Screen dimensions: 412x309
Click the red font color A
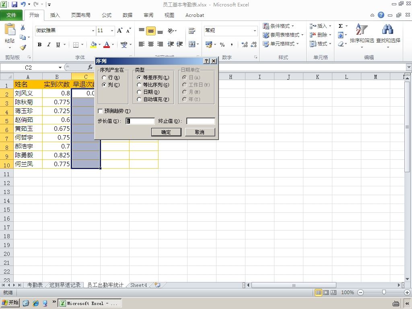(107, 45)
